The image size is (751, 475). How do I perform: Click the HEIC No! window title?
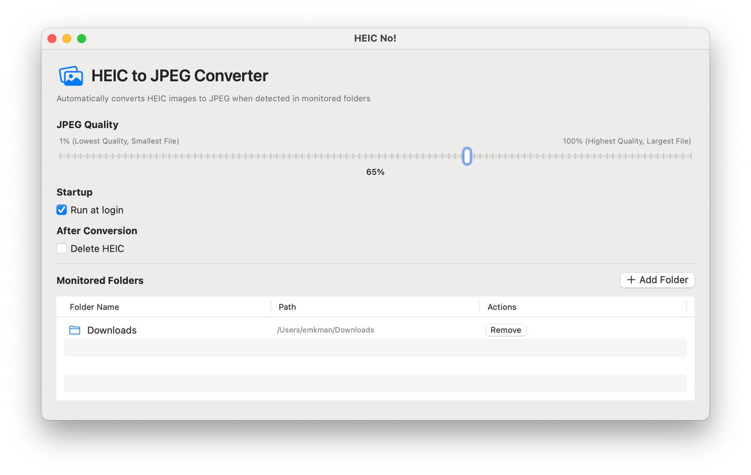point(375,38)
